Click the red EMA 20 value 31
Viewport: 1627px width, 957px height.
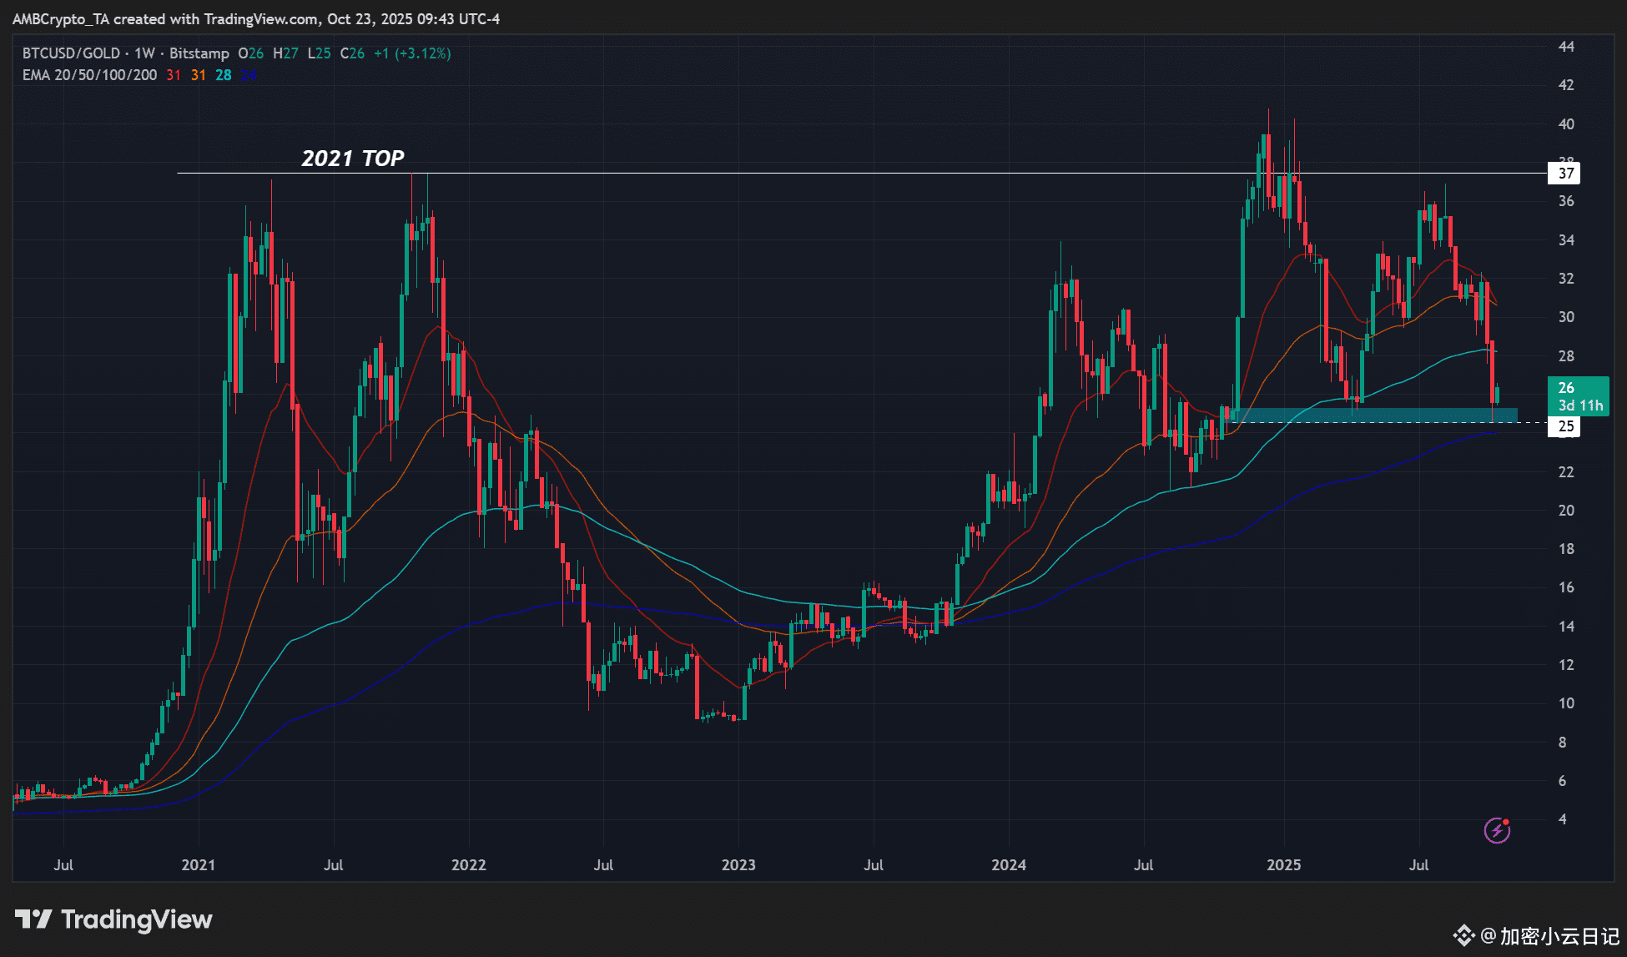pos(174,75)
